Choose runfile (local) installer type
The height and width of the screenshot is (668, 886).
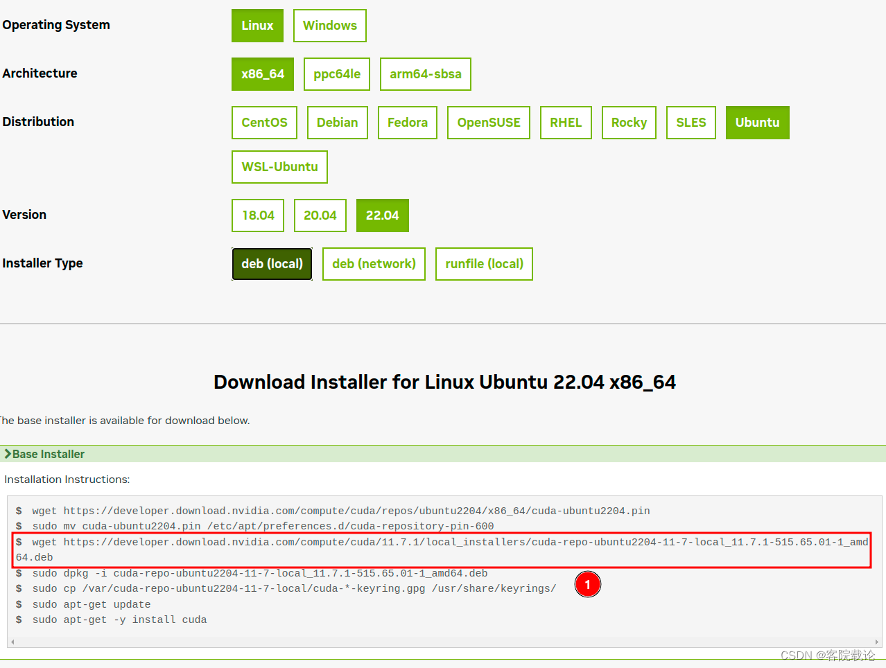(x=484, y=264)
